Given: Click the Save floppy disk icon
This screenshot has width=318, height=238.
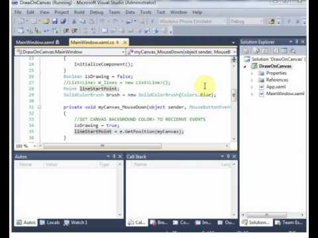Looking at the screenshot, I should tap(55, 21).
